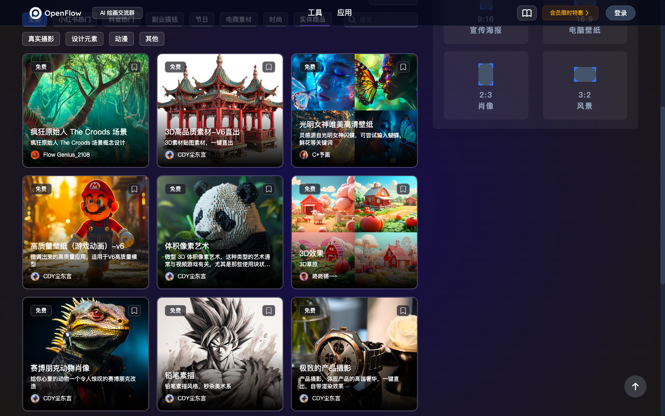Screen dimensions: 665x416
Task: Bookmark the 铅笔素描 card
Action: [x=269, y=311]
